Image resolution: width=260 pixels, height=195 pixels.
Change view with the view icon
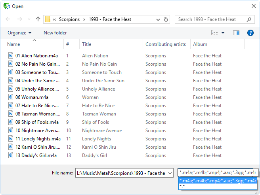(214, 33)
